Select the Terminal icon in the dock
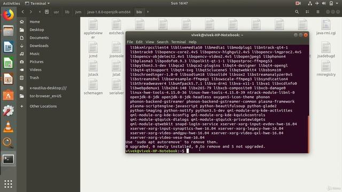Image resolution: width=342 pixels, height=192 pixels. coord(9,159)
